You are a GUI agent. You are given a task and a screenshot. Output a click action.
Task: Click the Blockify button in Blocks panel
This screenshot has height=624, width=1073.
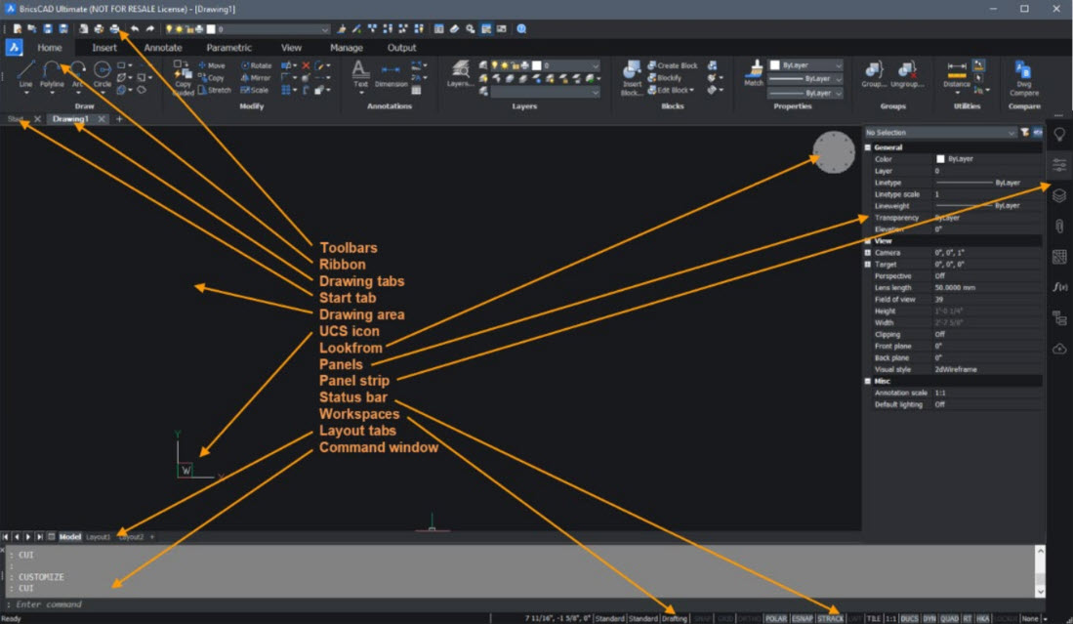click(x=667, y=77)
